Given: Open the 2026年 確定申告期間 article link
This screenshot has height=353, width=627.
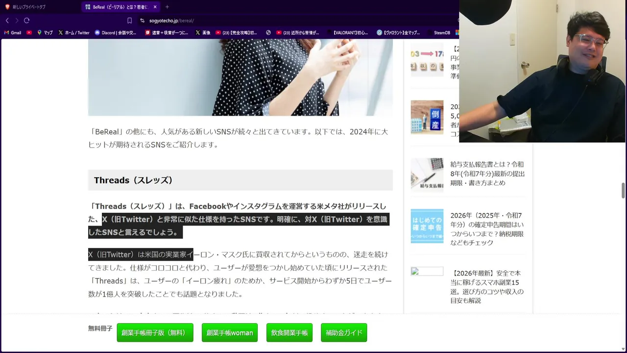Looking at the screenshot, I should 487,229.
